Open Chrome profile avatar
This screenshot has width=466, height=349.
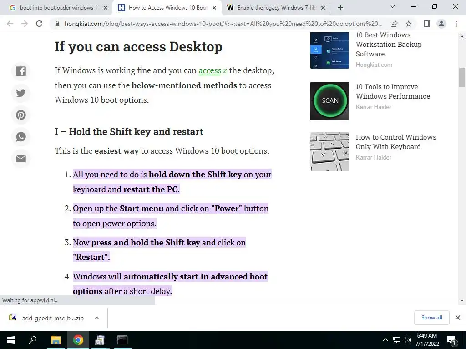[441, 24]
